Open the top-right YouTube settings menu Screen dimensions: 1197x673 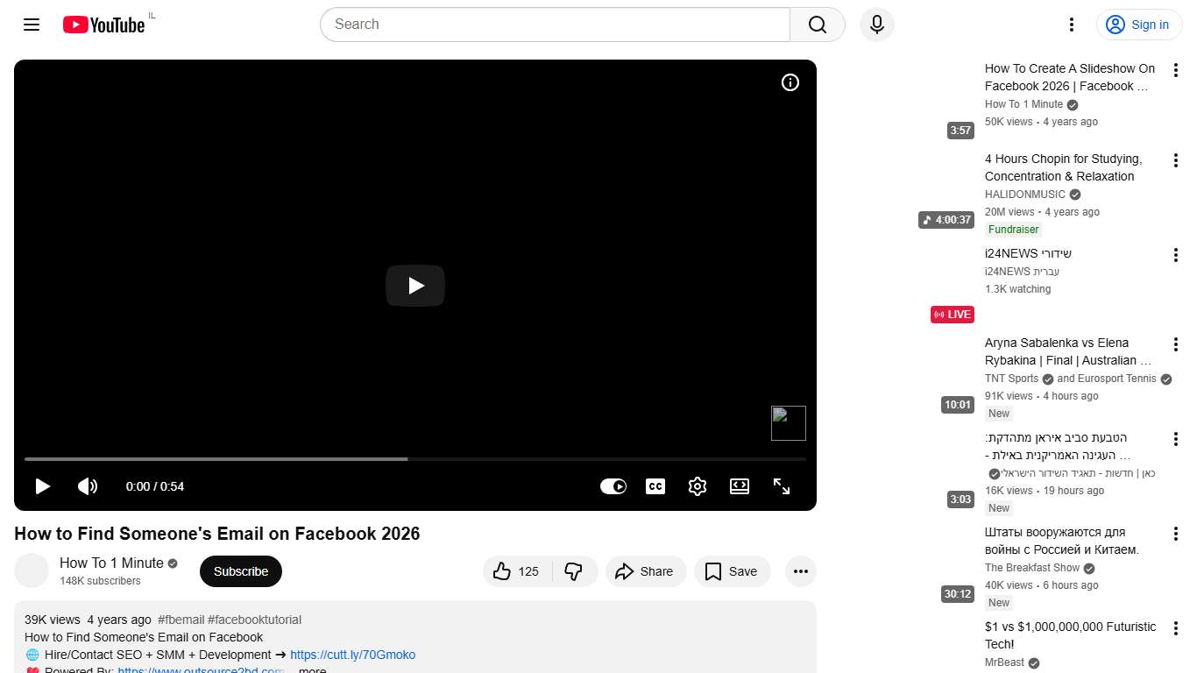click(x=1071, y=25)
